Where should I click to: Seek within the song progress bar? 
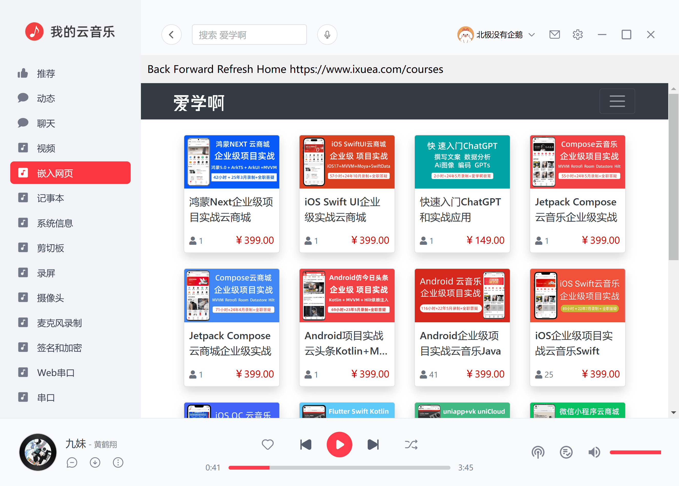(x=339, y=468)
